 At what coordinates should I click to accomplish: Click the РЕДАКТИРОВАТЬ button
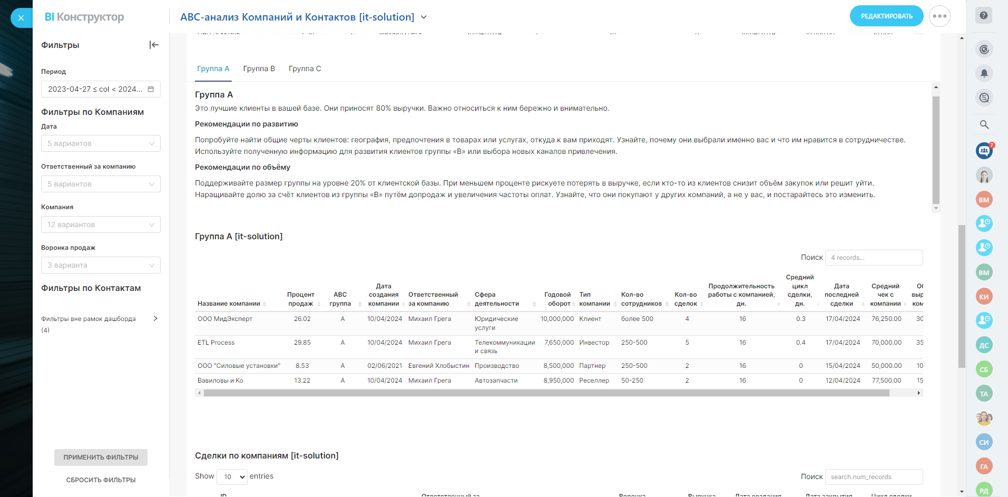887,16
